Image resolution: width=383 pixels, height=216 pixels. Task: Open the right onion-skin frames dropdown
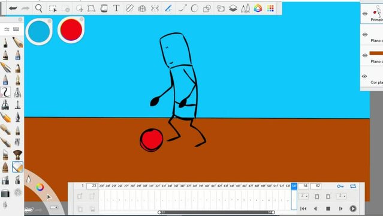[x=341, y=196]
